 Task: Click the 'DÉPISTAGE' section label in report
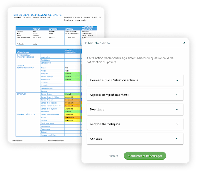coord(21,94)
